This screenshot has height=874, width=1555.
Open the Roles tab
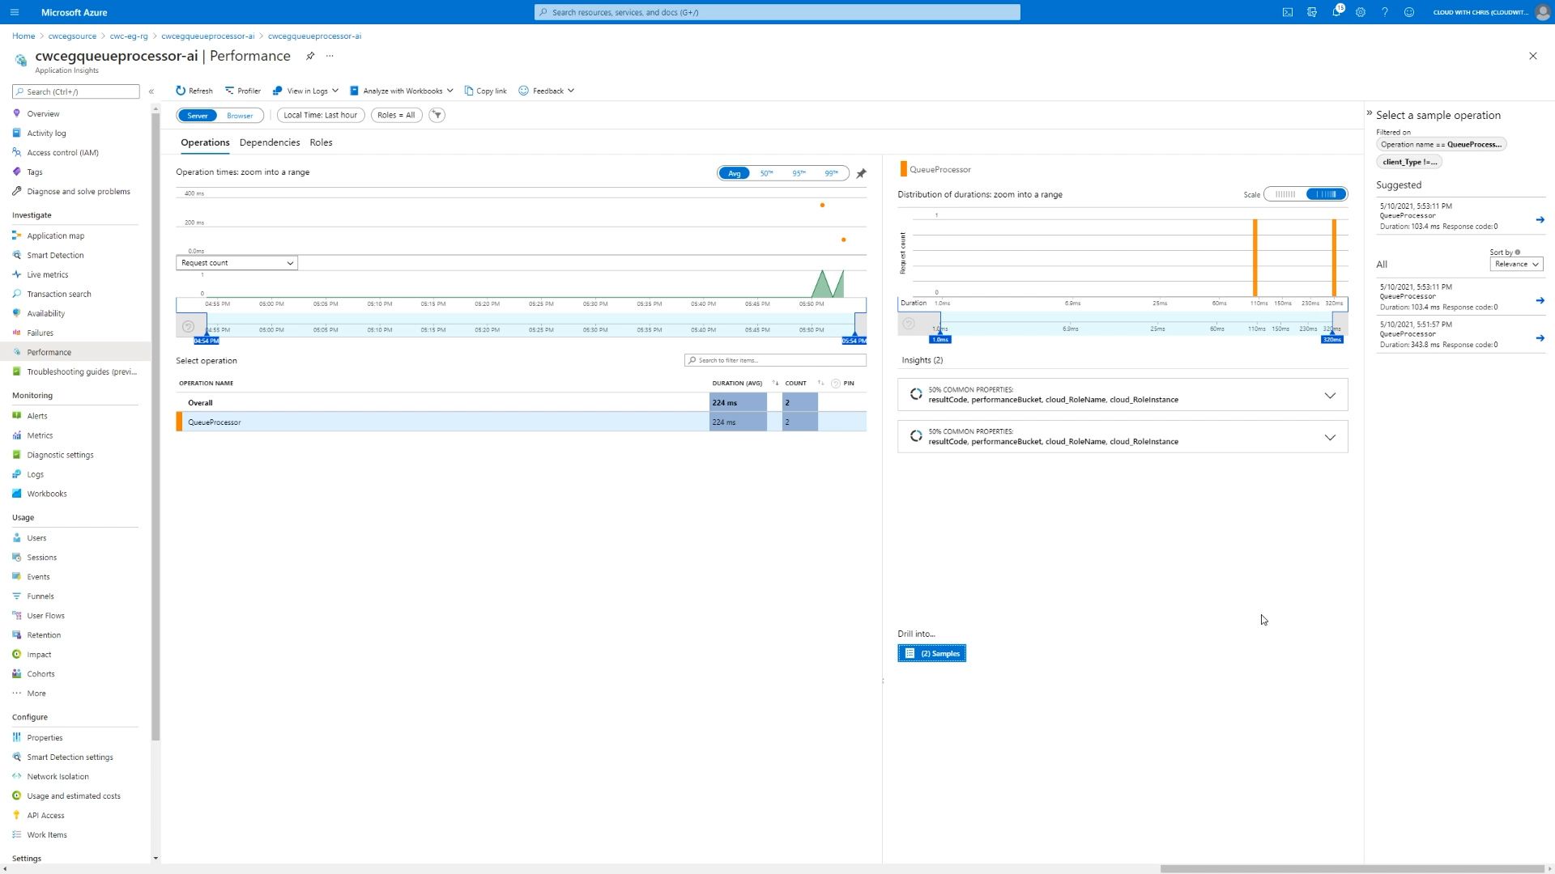[321, 142]
